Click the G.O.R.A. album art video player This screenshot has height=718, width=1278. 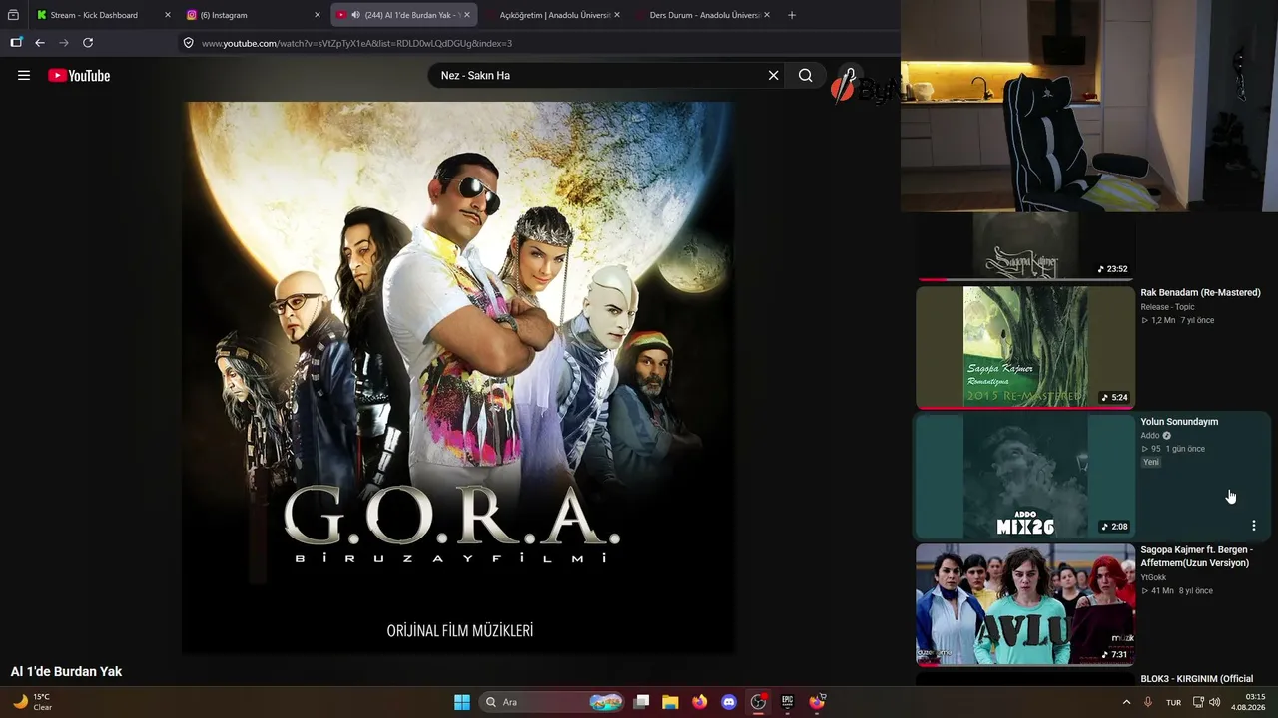point(458,377)
